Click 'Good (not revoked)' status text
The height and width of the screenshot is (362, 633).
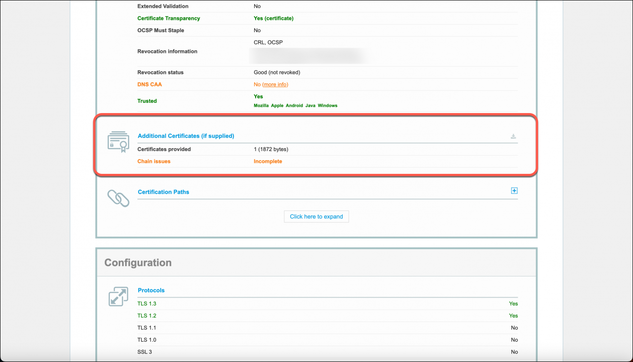tap(277, 73)
